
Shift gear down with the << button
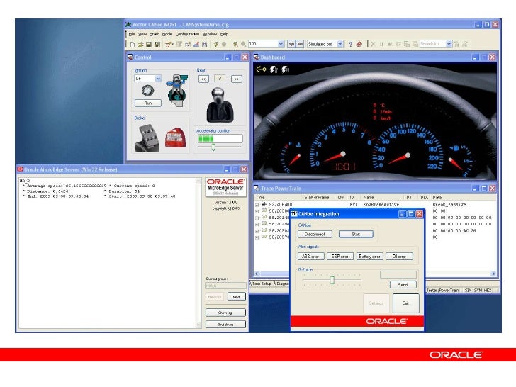pyautogui.click(x=203, y=79)
